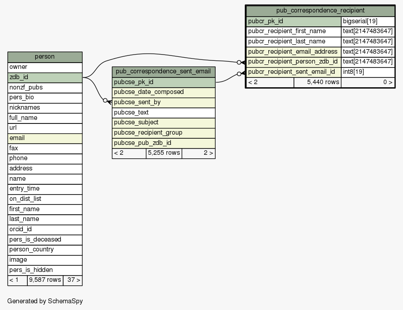The width and height of the screenshot is (403, 310).
Task: Click the 5,255 rows count cell
Action: click(x=164, y=153)
